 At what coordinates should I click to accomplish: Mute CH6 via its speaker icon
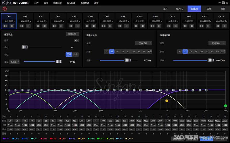[x=94, y=26]
